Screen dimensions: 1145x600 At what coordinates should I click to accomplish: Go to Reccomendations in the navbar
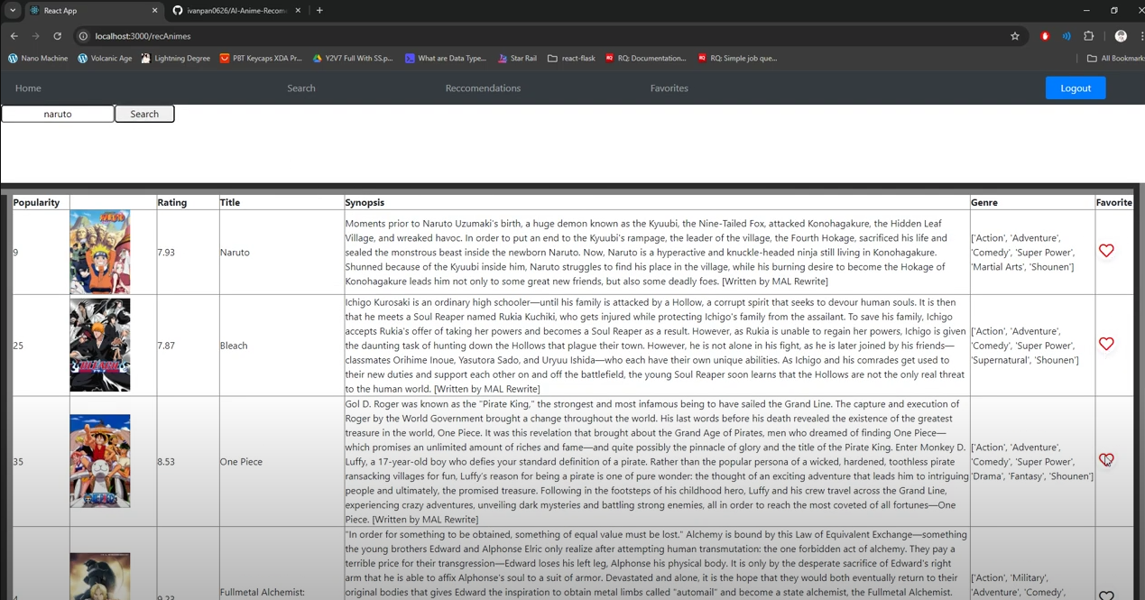483,88
